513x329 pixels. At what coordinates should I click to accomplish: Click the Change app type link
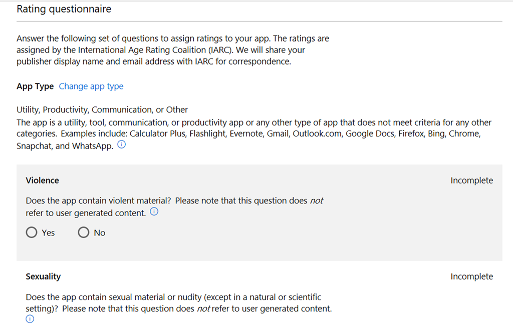91,86
